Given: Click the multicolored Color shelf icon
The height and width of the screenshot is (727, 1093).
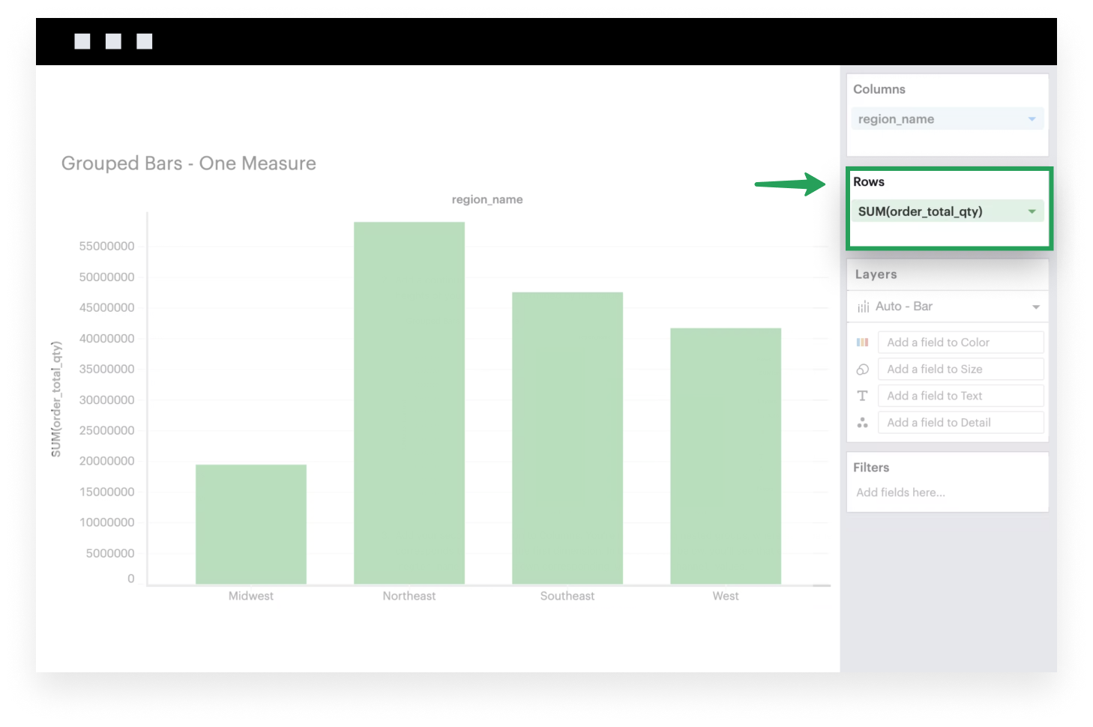Looking at the screenshot, I should (x=862, y=342).
